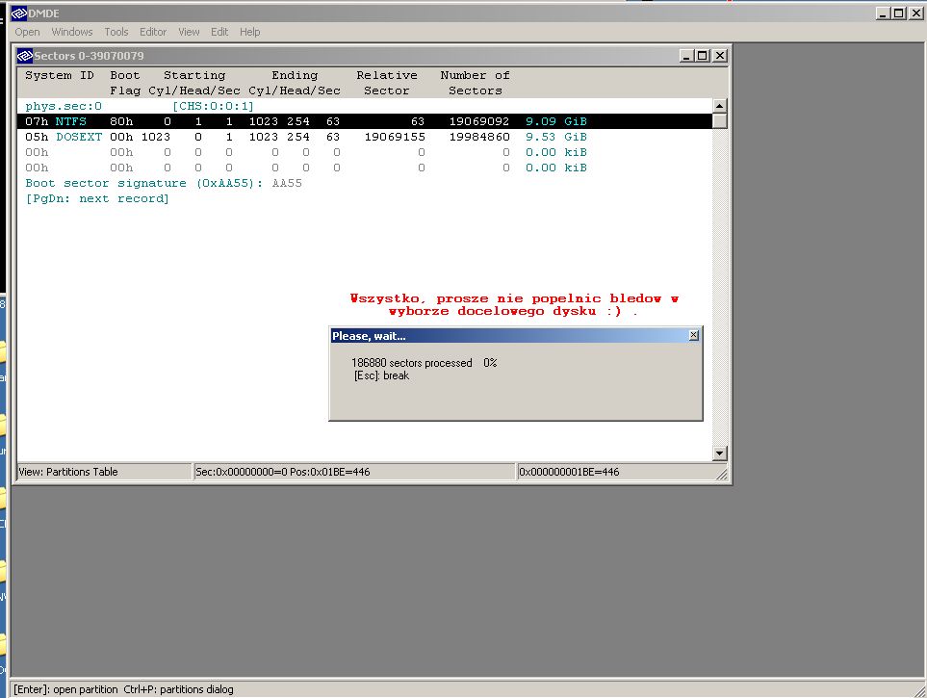Open the Tools menu
The height and width of the screenshot is (698, 927).
click(116, 32)
